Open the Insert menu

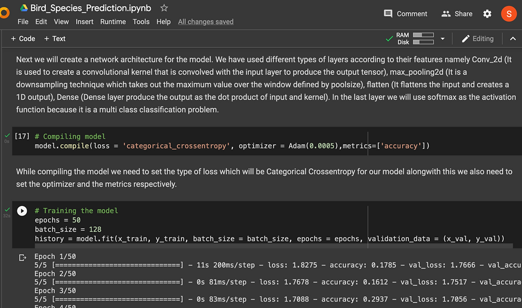(84, 22)
